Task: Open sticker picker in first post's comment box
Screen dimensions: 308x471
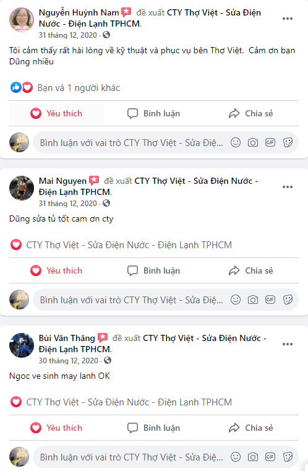Action: tap(288, 142)
